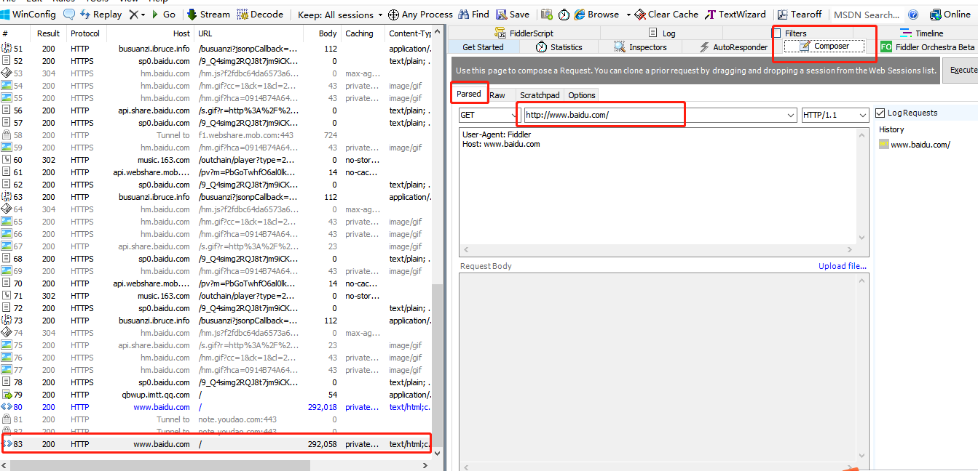Open the Log tab

click(662, 33)
